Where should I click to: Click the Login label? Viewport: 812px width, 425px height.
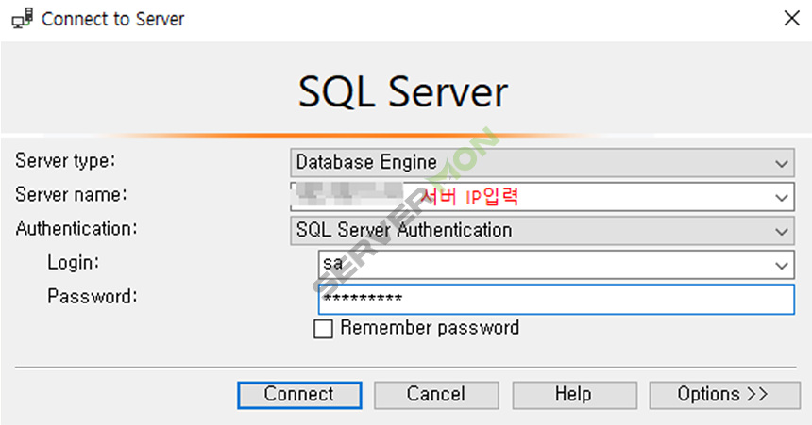pos(73,262)
